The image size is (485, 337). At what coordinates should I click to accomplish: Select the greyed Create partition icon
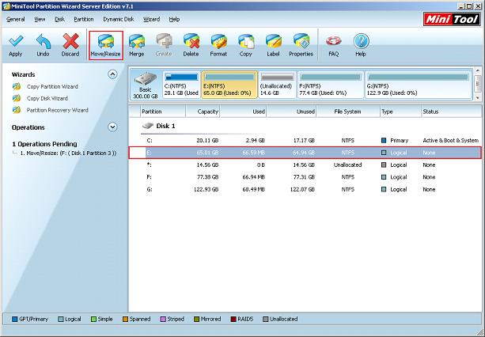164,45
